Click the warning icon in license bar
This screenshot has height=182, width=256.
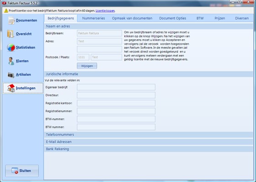coord(6,11)
